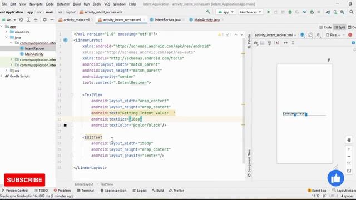Screen dimensions: 356x200
Task: Click Expand Vertically arrow icon
Action: [x=293, y=43]
